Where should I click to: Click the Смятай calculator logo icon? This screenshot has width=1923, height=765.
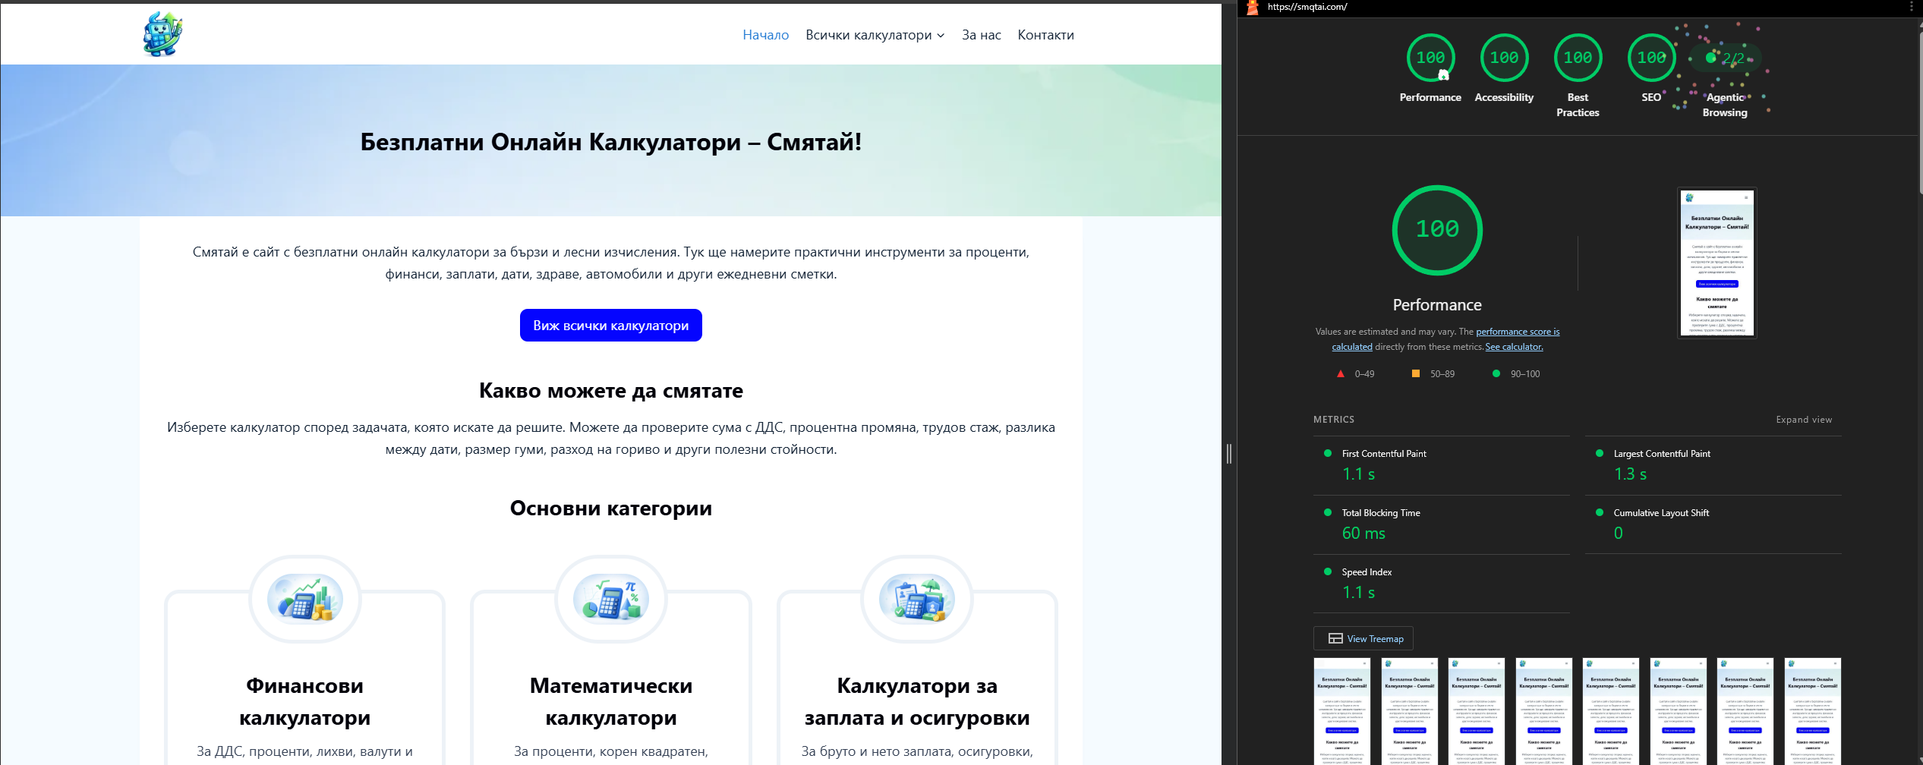click(x=162, y=34)
